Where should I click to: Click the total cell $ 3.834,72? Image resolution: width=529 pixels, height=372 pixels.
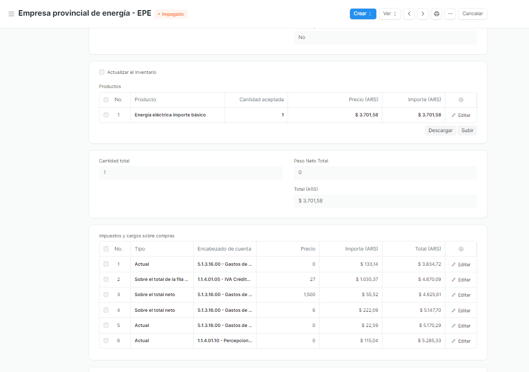coord(414,264)
